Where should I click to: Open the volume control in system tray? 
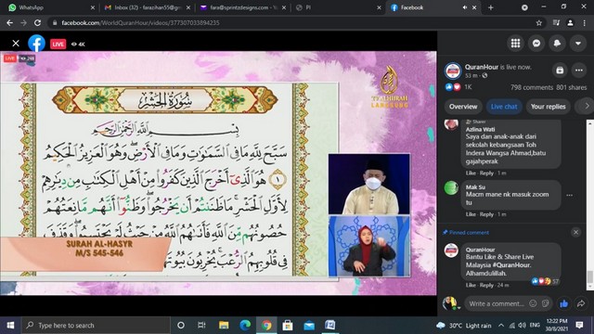point(522,326)
